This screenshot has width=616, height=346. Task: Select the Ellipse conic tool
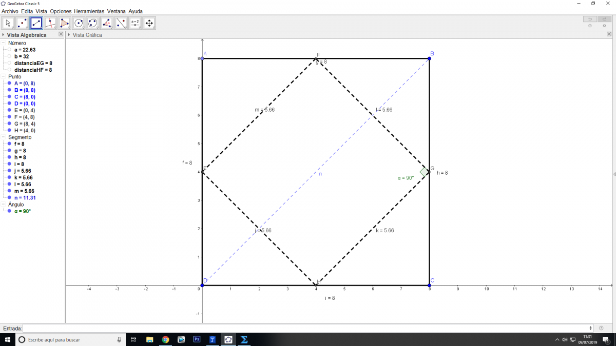[92, 23]
